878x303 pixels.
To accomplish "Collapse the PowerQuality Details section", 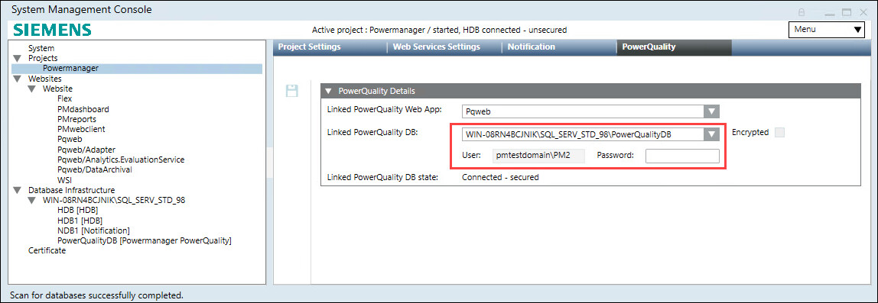I will (x=329, y=91).
